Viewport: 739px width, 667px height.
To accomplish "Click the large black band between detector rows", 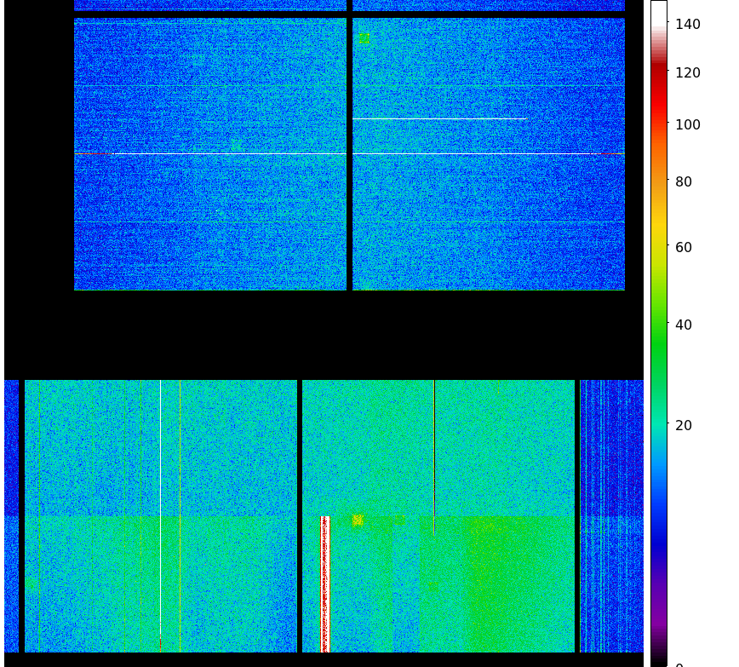I will [x=324, y=335].
